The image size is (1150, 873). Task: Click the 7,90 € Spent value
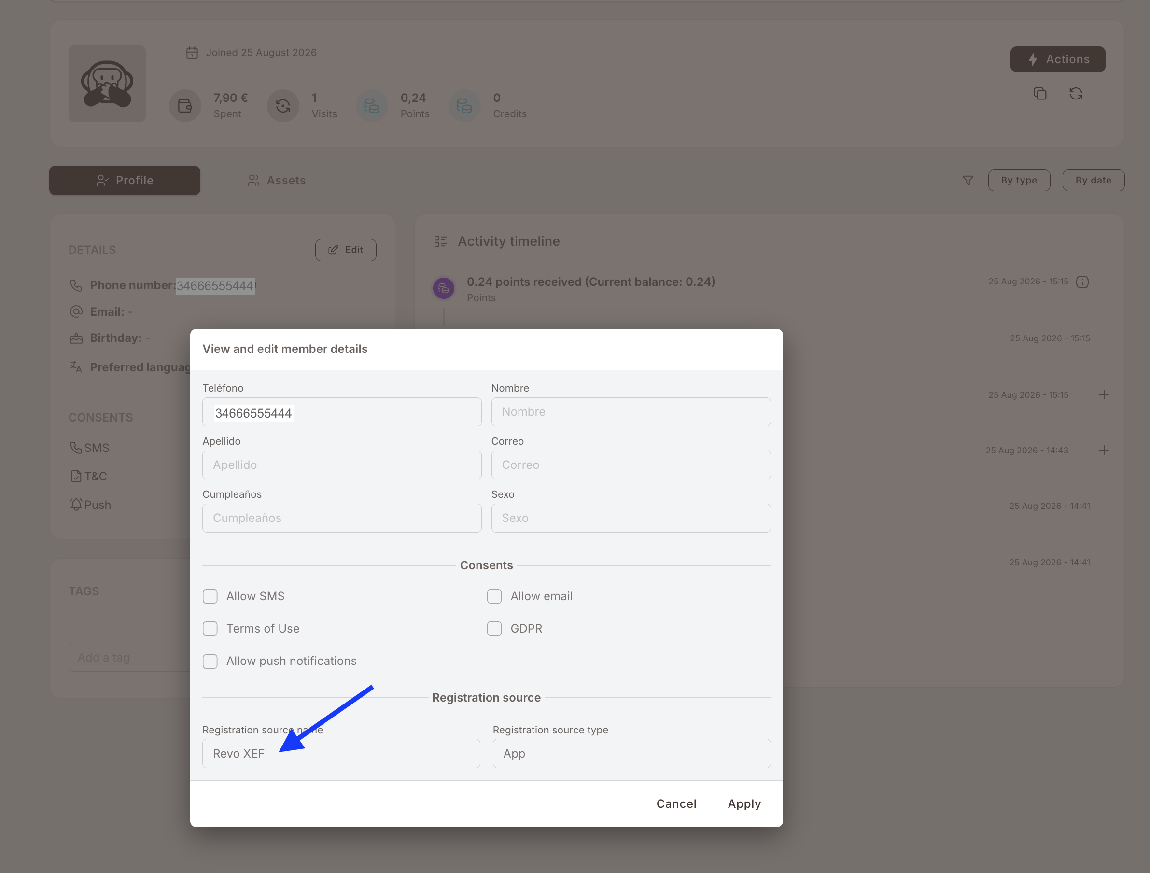coord(231,98)
